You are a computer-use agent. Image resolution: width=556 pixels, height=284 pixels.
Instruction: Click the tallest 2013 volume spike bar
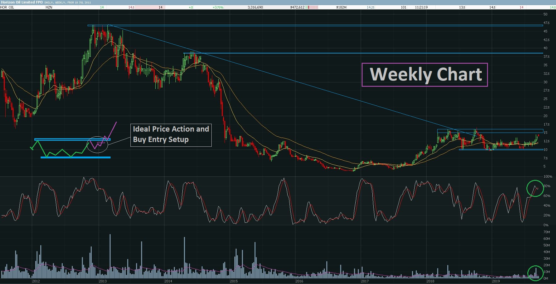(x=110, y=256)
